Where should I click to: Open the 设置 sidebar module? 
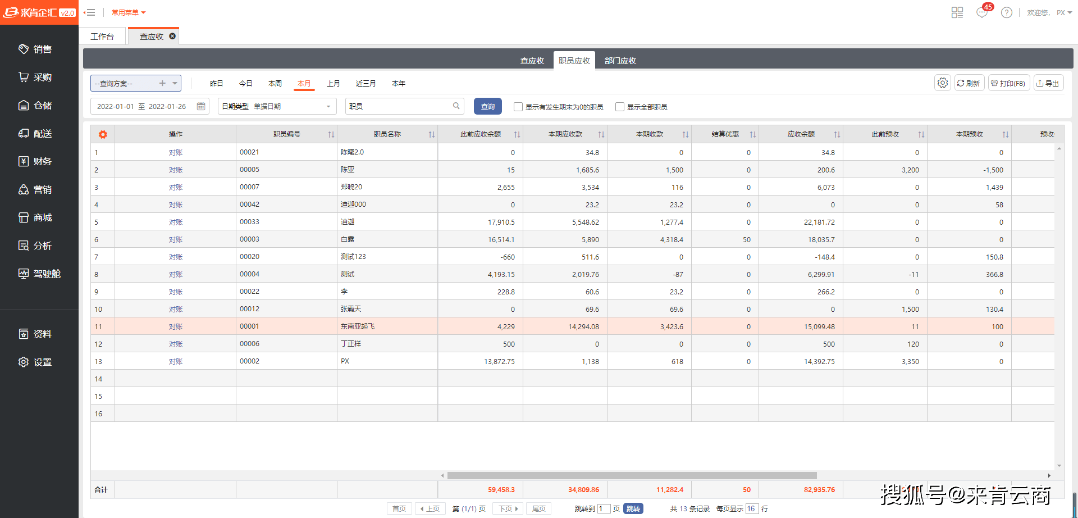point(35,362)
